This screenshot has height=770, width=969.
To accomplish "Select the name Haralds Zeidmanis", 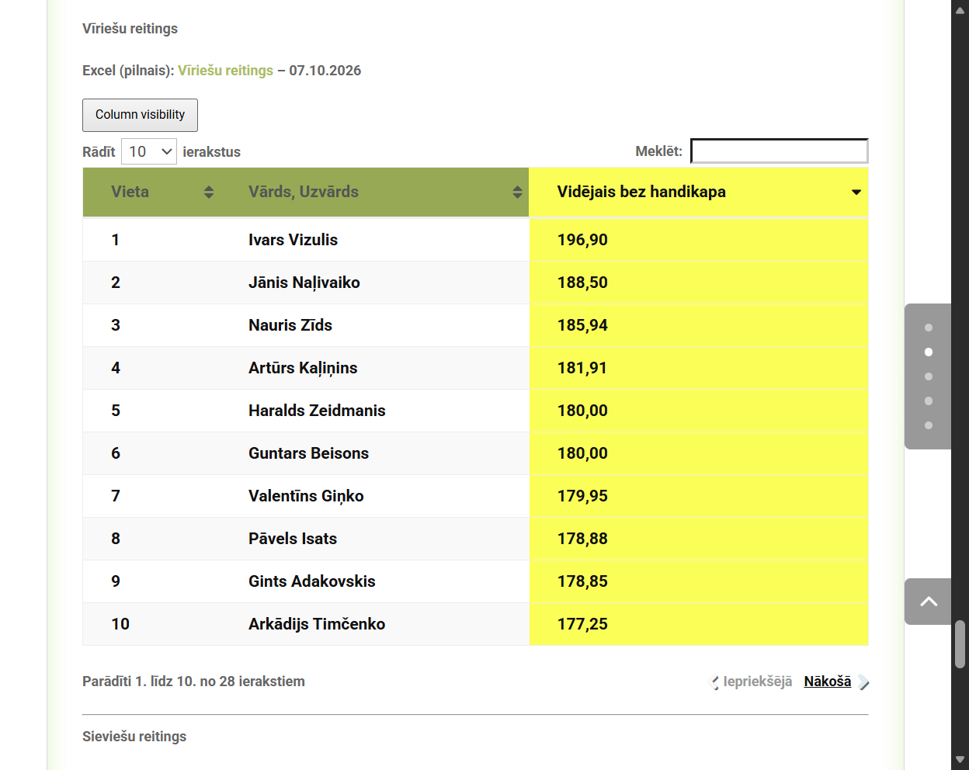I will pos(317,411).
